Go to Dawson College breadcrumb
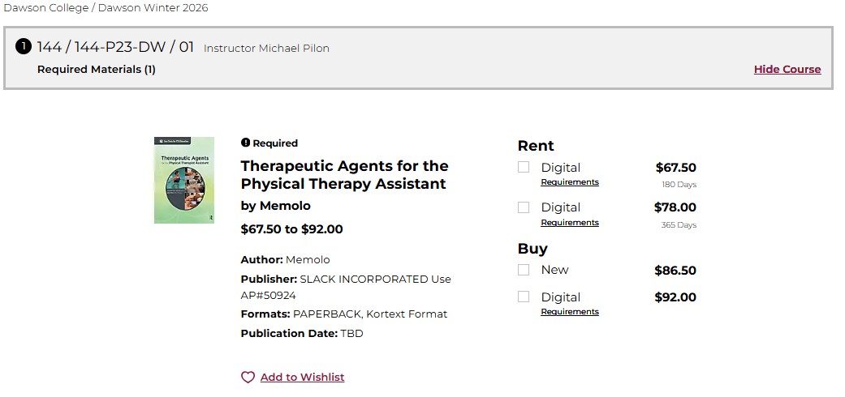845x397 pixels. pos(45,8)
